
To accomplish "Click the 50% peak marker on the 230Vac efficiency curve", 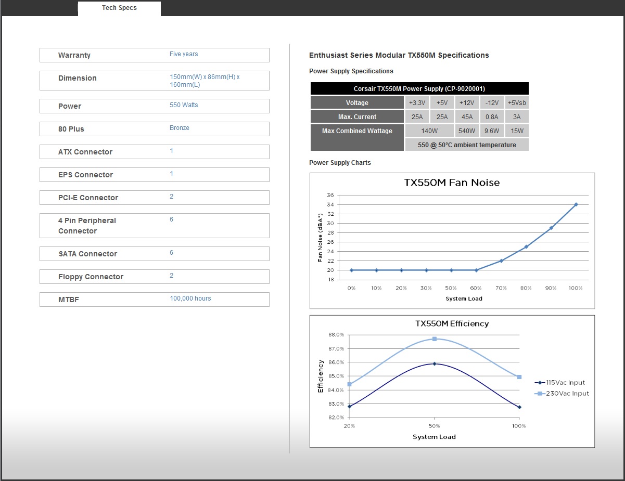I will pos(435,339).
